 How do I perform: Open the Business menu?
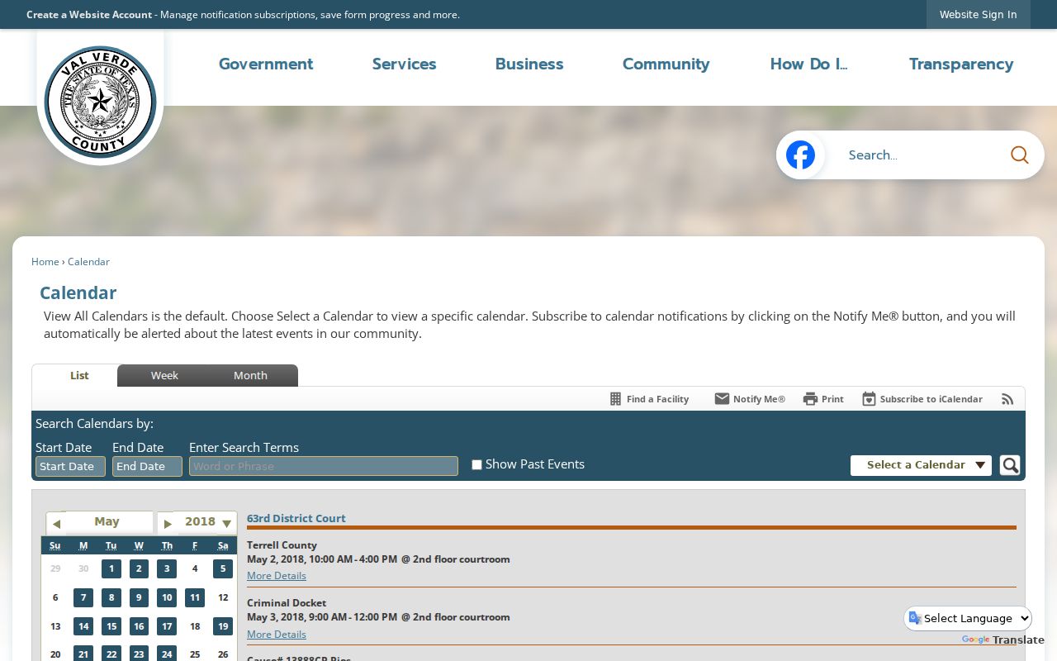[529, 64]
